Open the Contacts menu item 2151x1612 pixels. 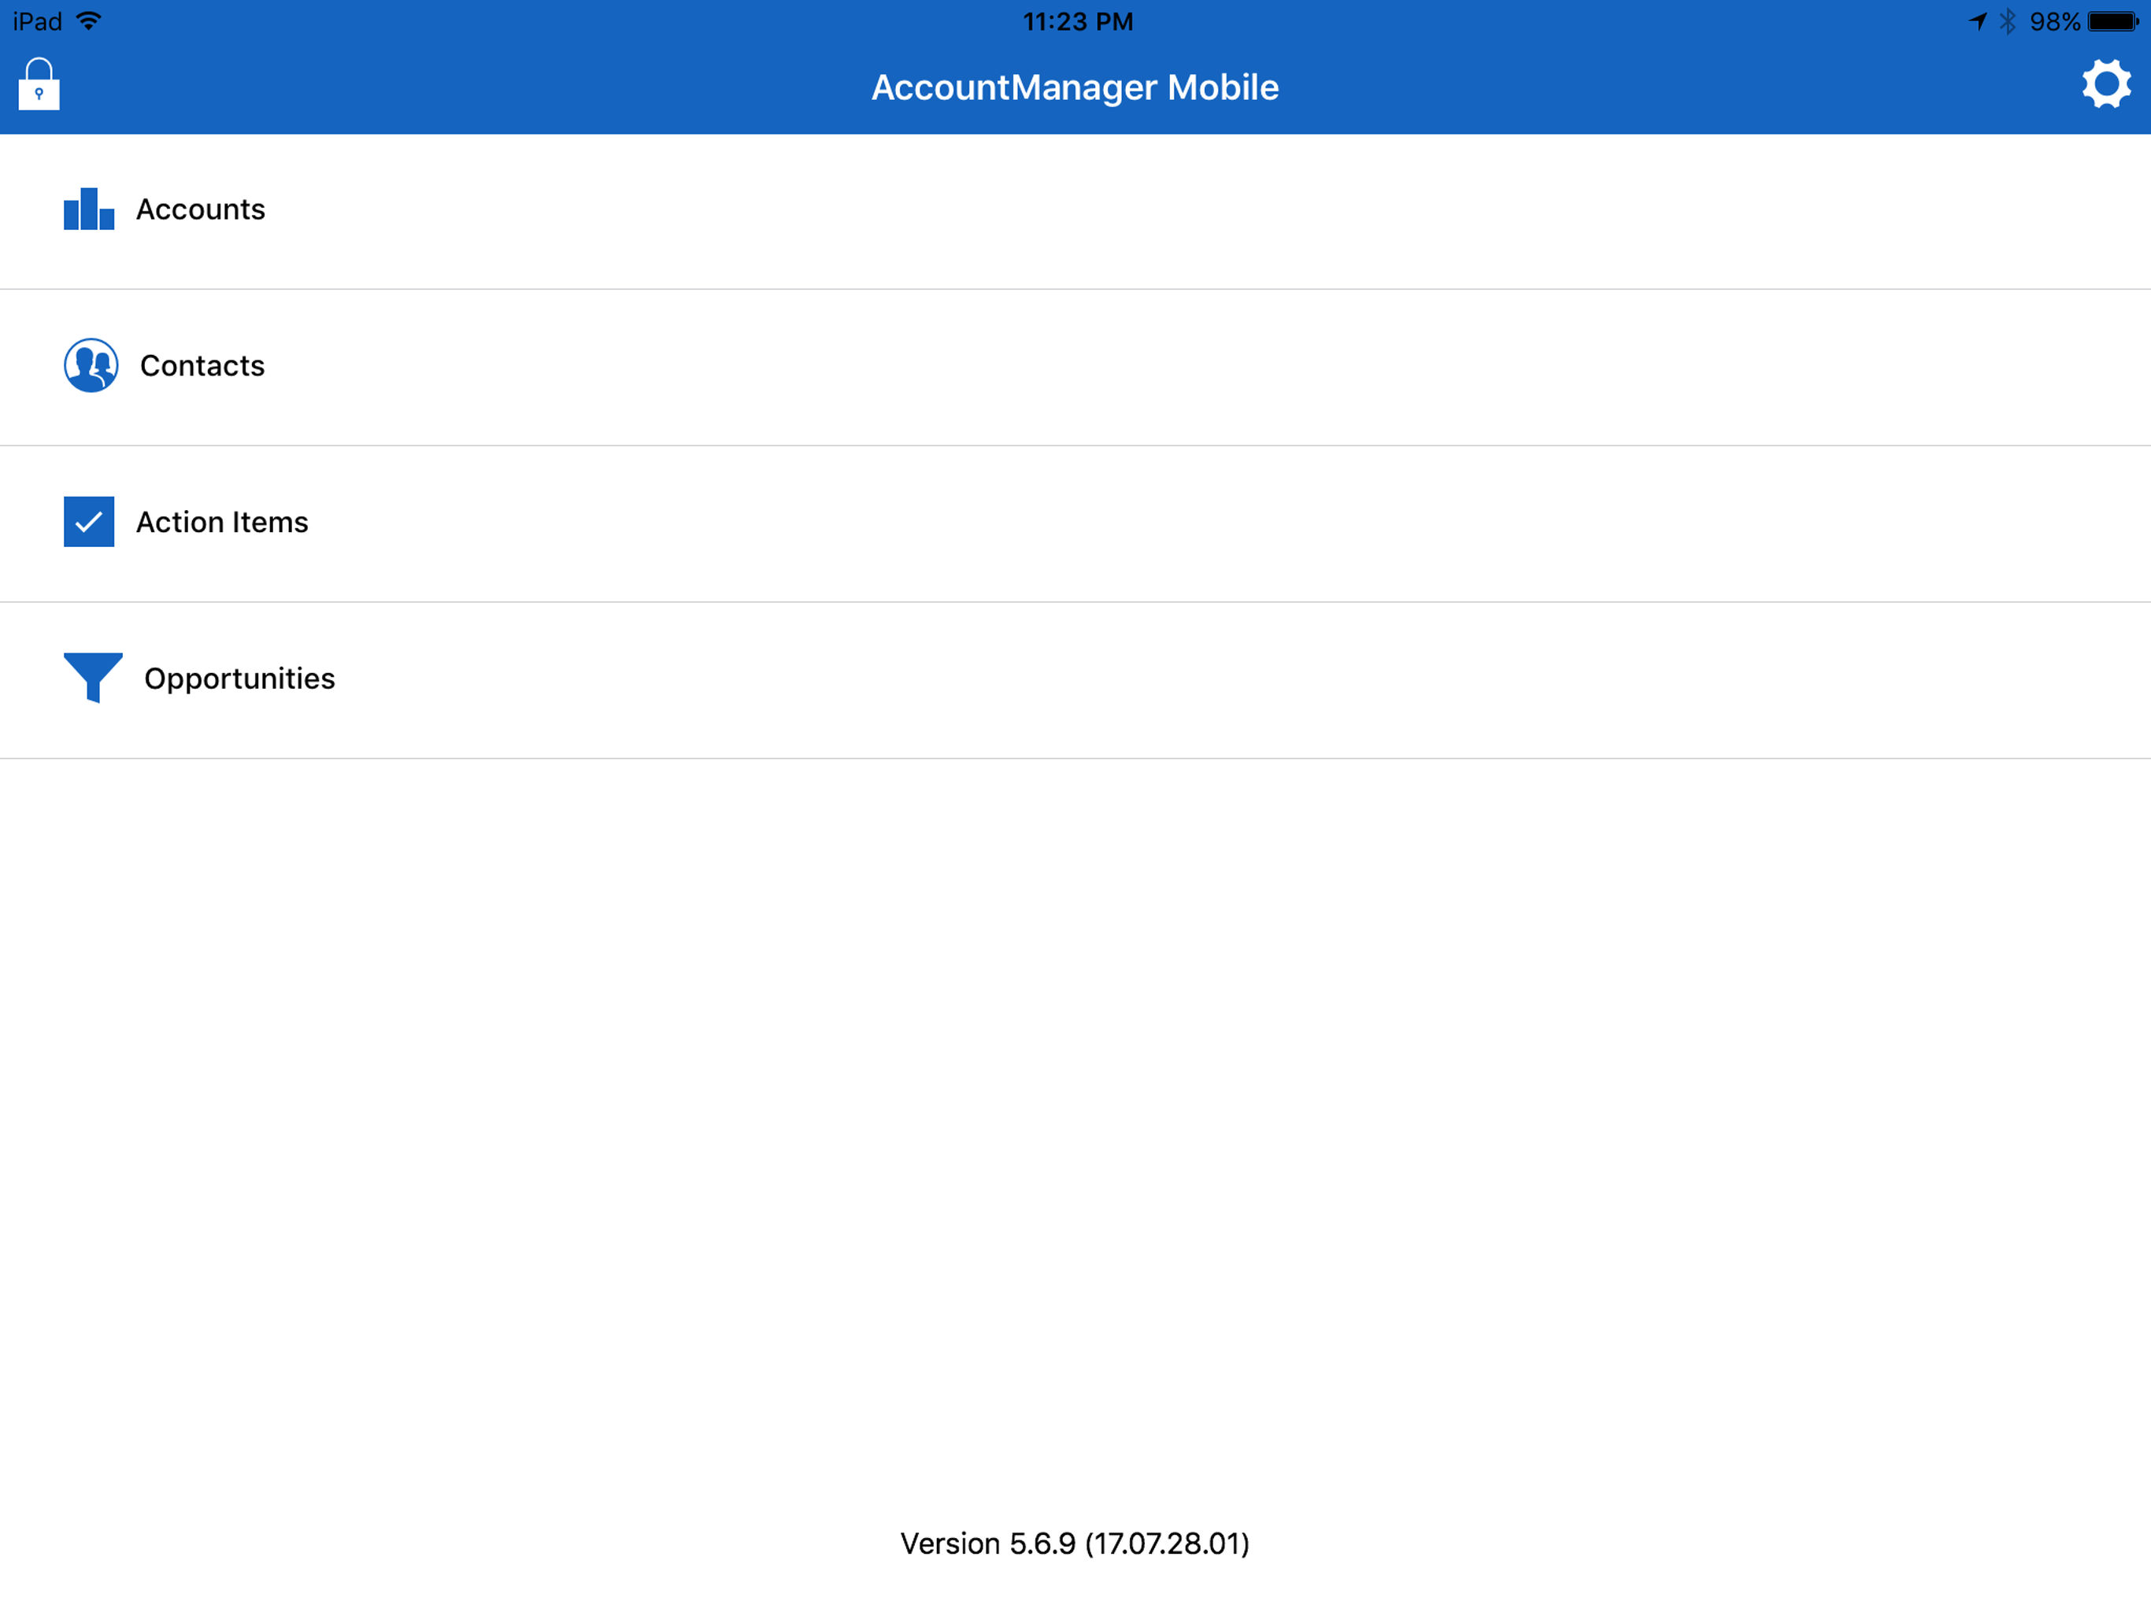(x=1075, y=368)
